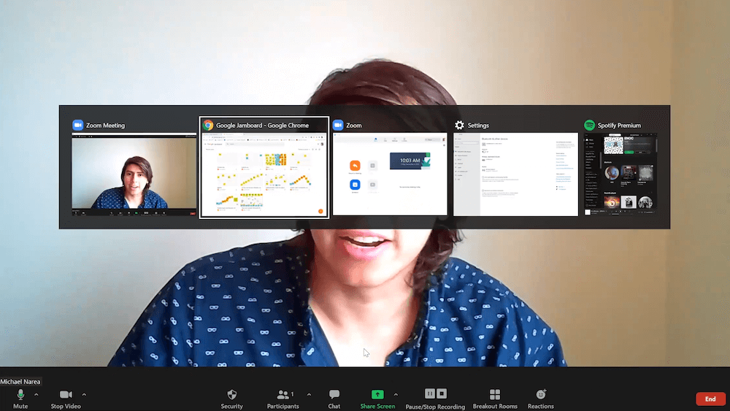This screenshot has width=730, height=411.
Task: Open the Participants panel
Action: point(283,399)
